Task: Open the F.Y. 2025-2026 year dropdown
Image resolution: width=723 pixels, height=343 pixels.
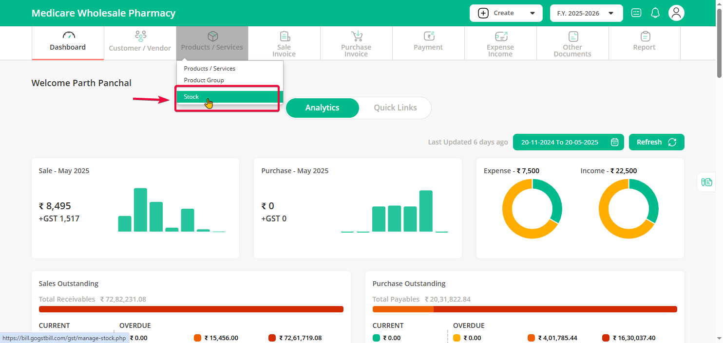Action: pyautogui.click(x=586, y=13)
